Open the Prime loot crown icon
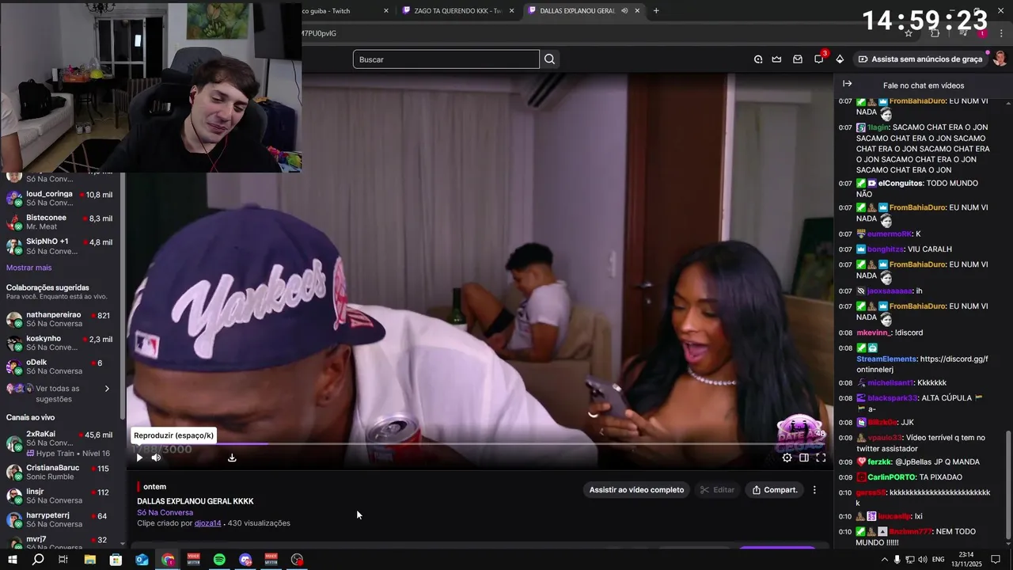The height and width of the screenshot is (570, 1013). [777, 59]
